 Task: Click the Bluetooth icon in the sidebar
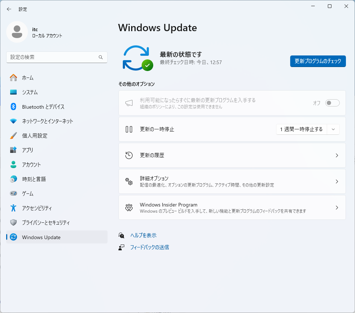pyautogui.click(x=13, y=107)
